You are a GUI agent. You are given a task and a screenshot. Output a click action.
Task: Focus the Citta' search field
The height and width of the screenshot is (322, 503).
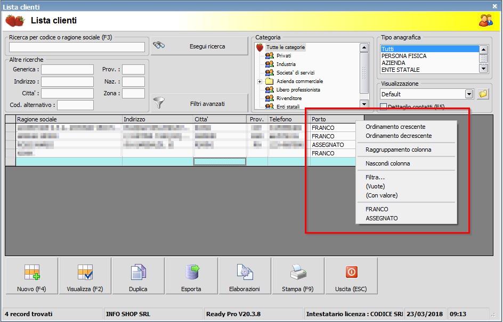(x=67, y=93)
